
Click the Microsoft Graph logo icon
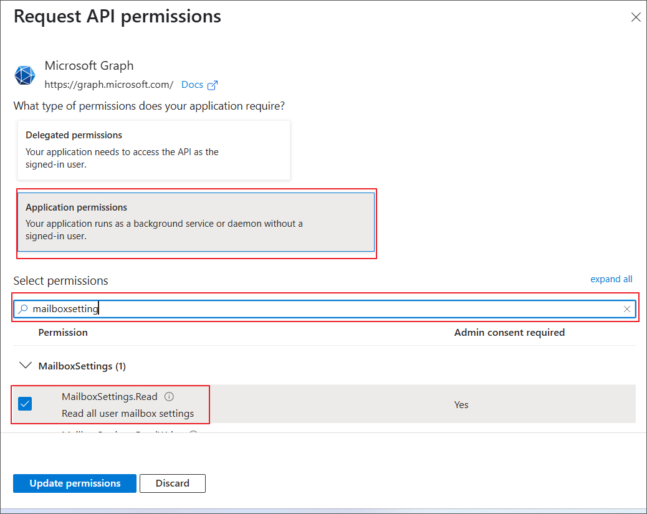point(25,75)
